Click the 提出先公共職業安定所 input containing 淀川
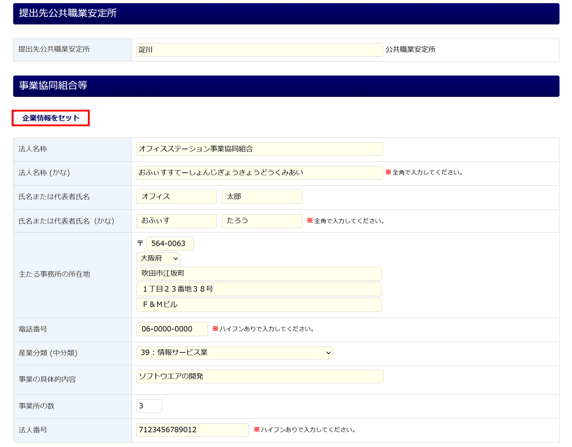Viewport: 572px width, 447px height. pyautogui.click(x=259, y=50)
